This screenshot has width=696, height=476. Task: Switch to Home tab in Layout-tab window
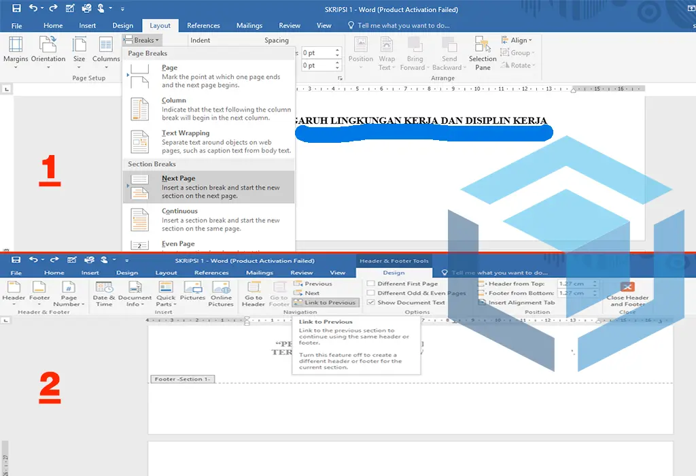(53, 25)
